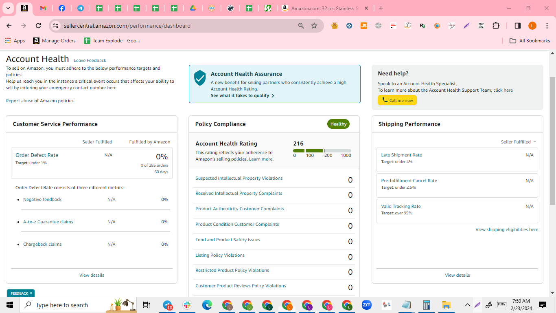Screen dimensions: 556x313
Task: Open the Chrome profile avatar L
Action: 532,26
